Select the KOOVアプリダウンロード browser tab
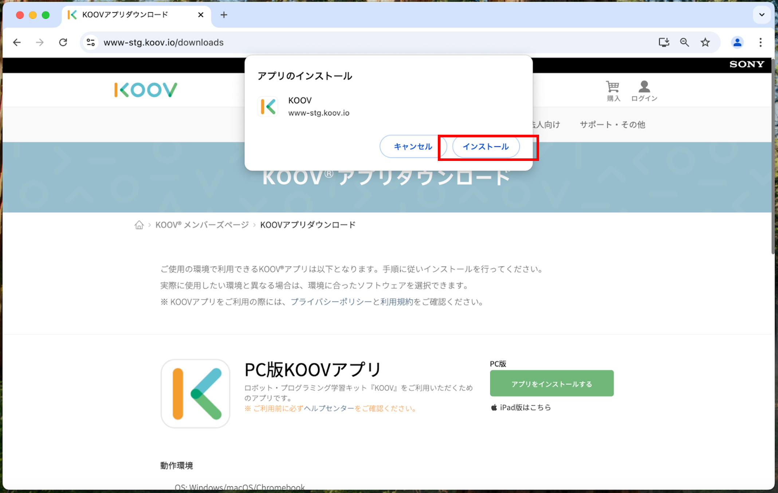778x493 pixels. click(125, 15)
